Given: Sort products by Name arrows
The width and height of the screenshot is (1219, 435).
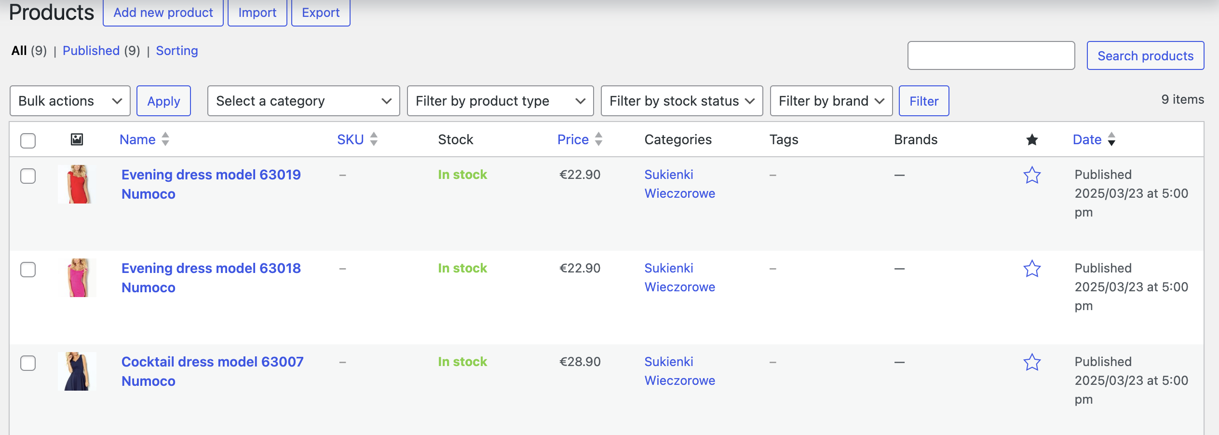Looking at the screenshot, I should [x=165, y=139].
